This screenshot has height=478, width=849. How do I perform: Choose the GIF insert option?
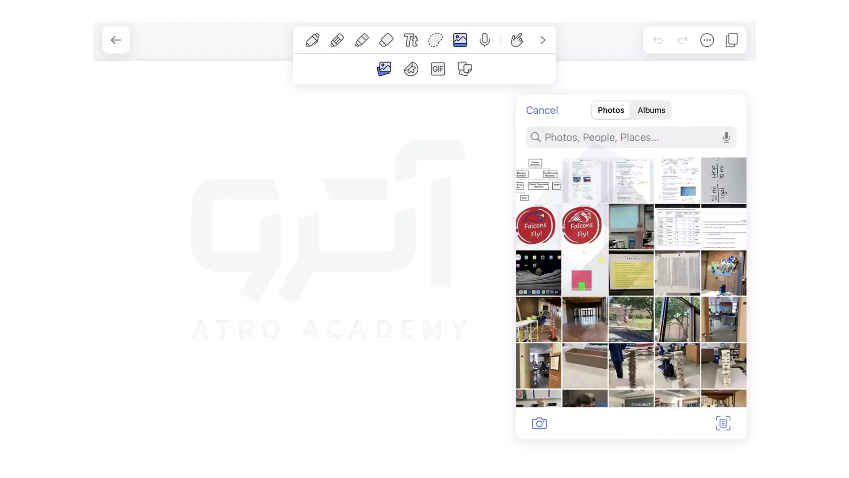pos(438,69)
